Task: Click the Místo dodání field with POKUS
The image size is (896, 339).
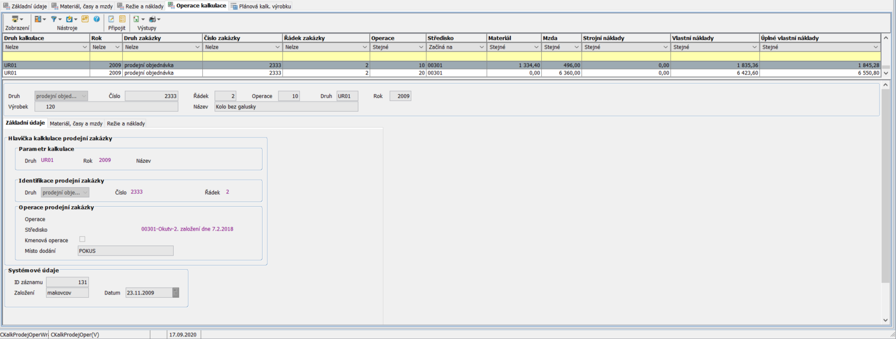Action: [125, 251]
